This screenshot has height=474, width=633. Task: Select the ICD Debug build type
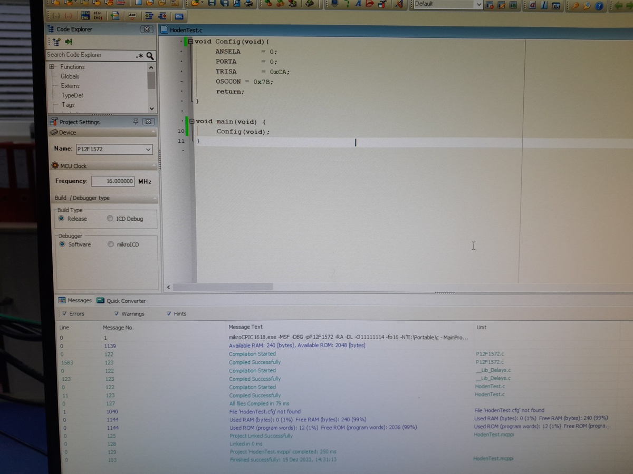point(110,219)
